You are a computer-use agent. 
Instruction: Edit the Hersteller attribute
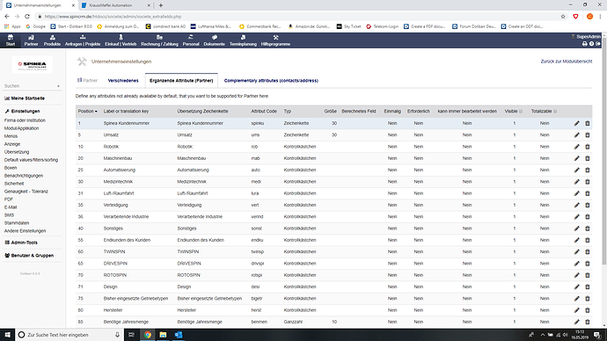[577, 310]
